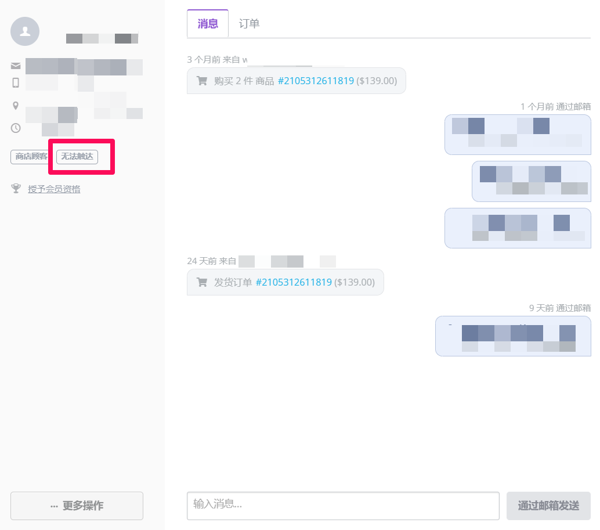This screenshot has height=530, width=600.
Task: Open the 更多操作 menu
Action: pos(77,506)
